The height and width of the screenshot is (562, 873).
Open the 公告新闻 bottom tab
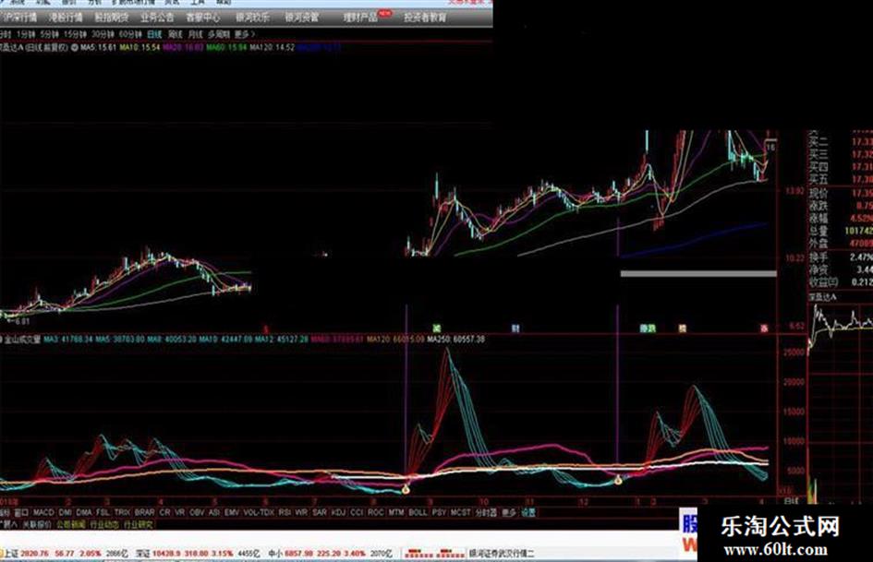pos(70,525)
